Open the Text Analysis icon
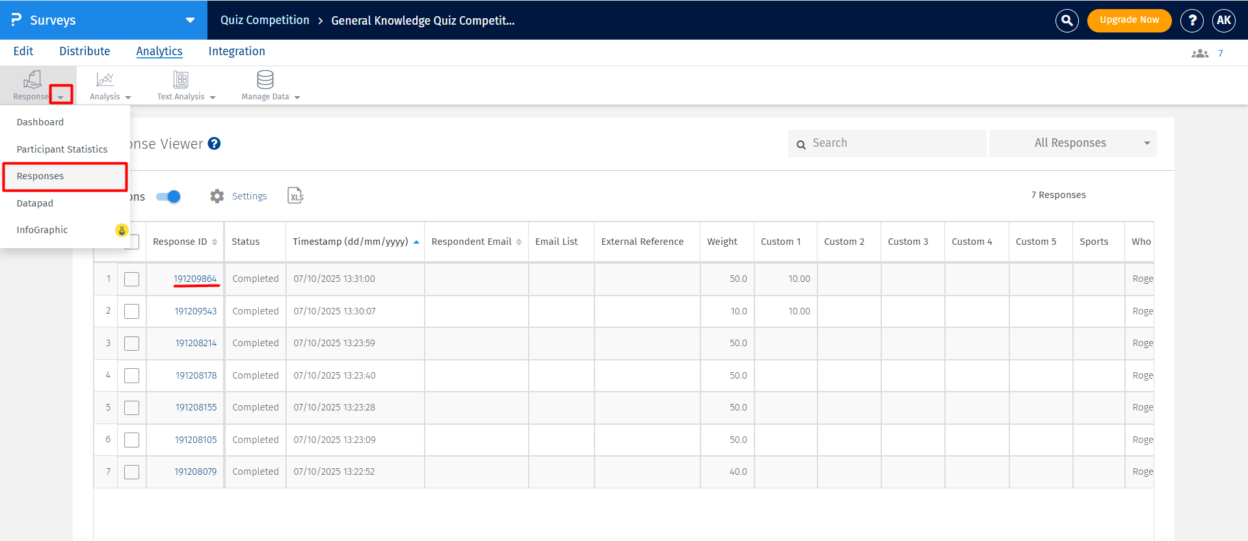The width and height of the screenshot is (1248, 541). [x=181, y=79]
